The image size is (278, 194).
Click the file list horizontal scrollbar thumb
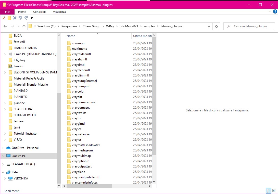pyautogui.click(x=89, y=186)
